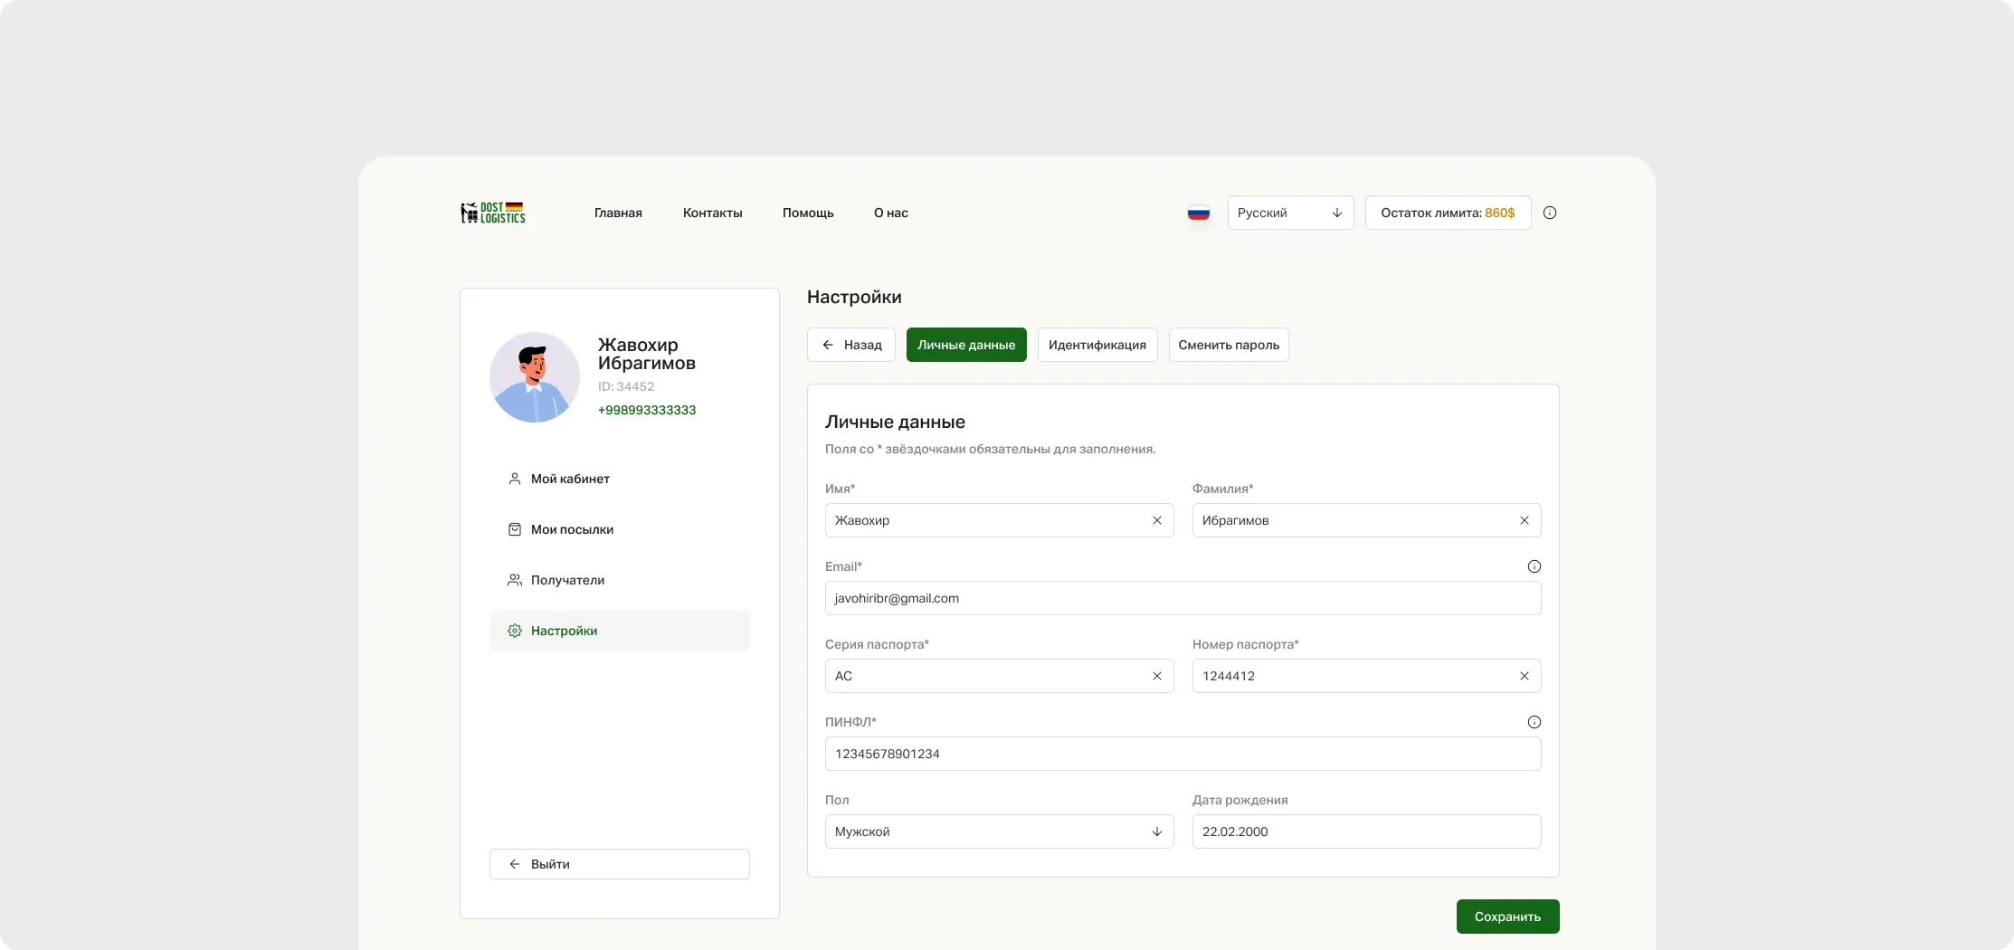This screenshot has width=2014, height=950.
Task: Open the Русский language dropdown
Action: (x=1290, y=213)
